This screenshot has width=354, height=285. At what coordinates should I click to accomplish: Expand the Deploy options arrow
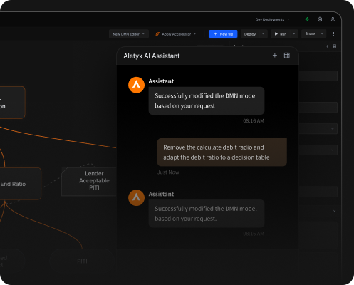click(x=264, y=34)
